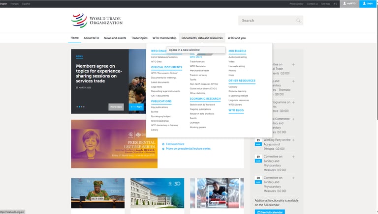
Task: Open Documents, data and resources menu
Action: coord(202,38)
